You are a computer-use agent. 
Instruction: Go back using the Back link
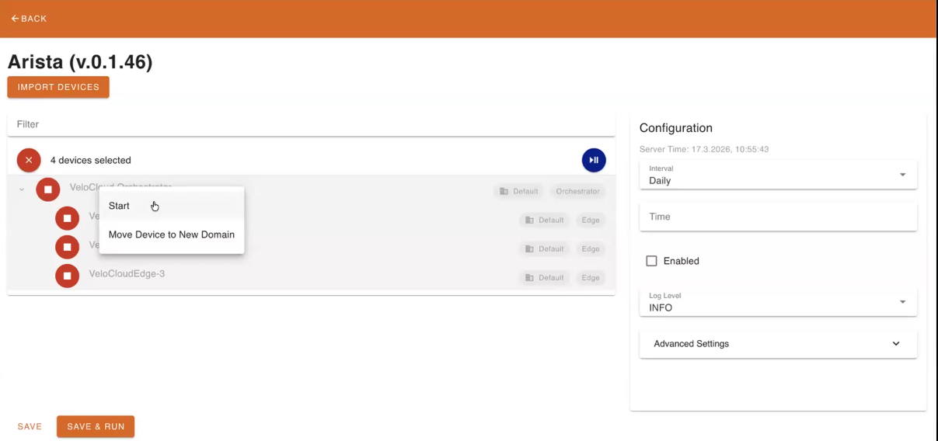pos(29,19)
